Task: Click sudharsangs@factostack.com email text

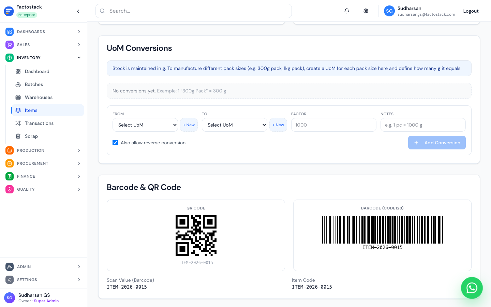Action: coord(426,14)
